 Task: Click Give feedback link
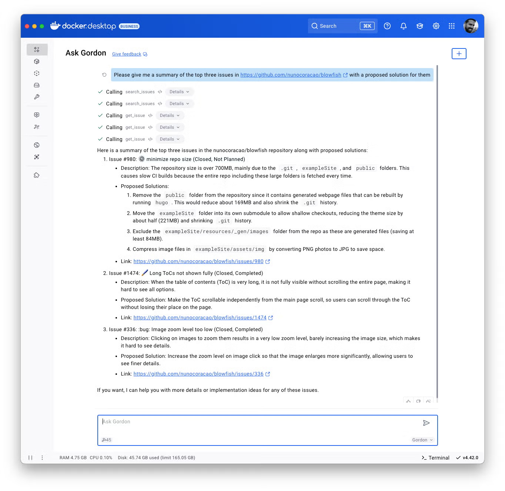click(130, 54)
